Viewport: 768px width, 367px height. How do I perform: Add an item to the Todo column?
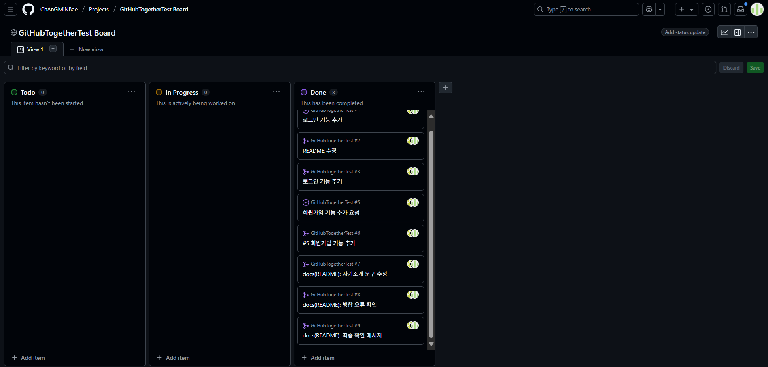click(x=28, y=358)
